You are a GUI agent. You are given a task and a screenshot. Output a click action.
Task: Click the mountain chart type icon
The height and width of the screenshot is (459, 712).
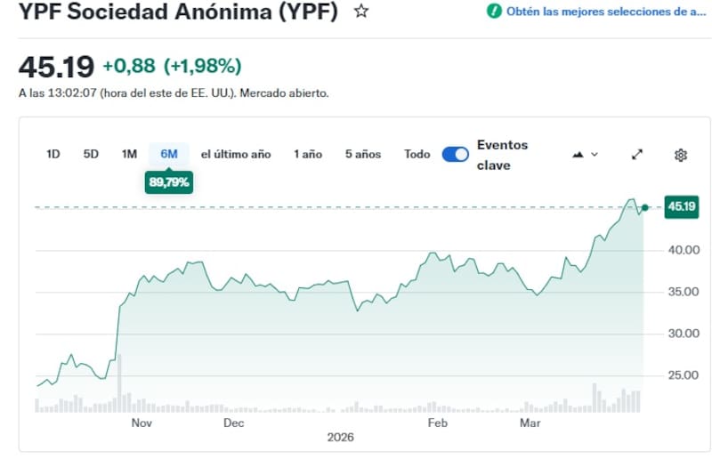(x=578, y=155)
